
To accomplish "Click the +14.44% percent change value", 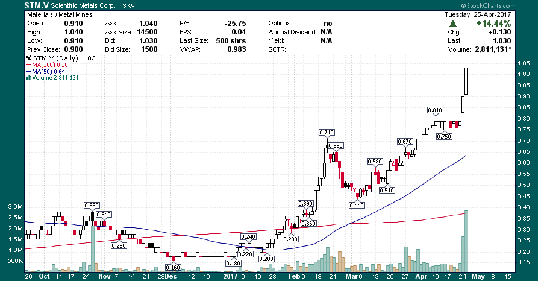I will (493, 24).
